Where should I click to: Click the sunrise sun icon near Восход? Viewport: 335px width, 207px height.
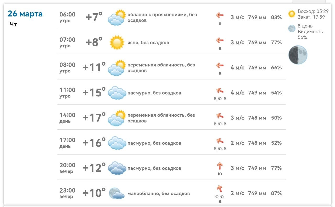coord(292,14)
